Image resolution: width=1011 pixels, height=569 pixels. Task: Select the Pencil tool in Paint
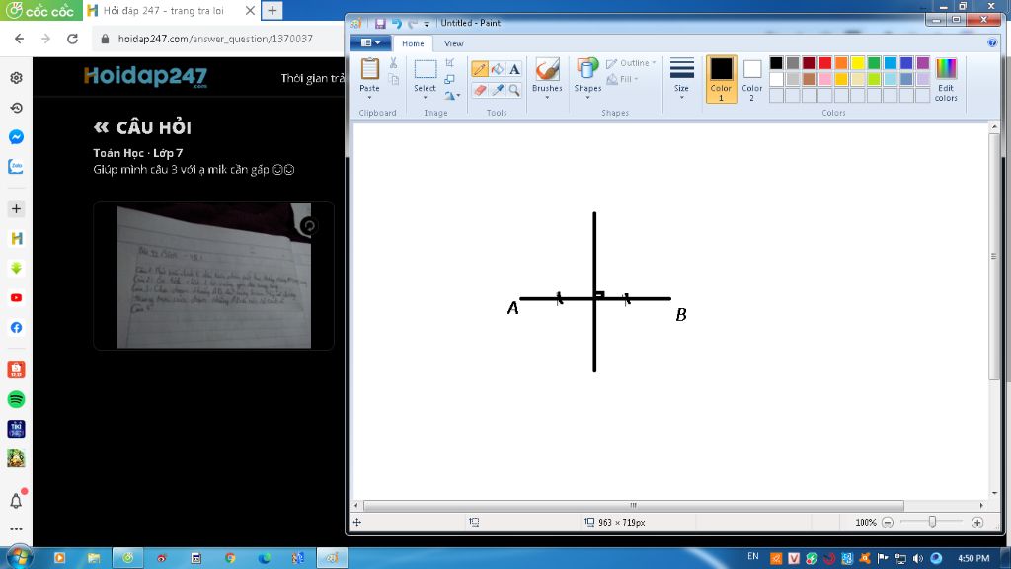pos(480,69)
